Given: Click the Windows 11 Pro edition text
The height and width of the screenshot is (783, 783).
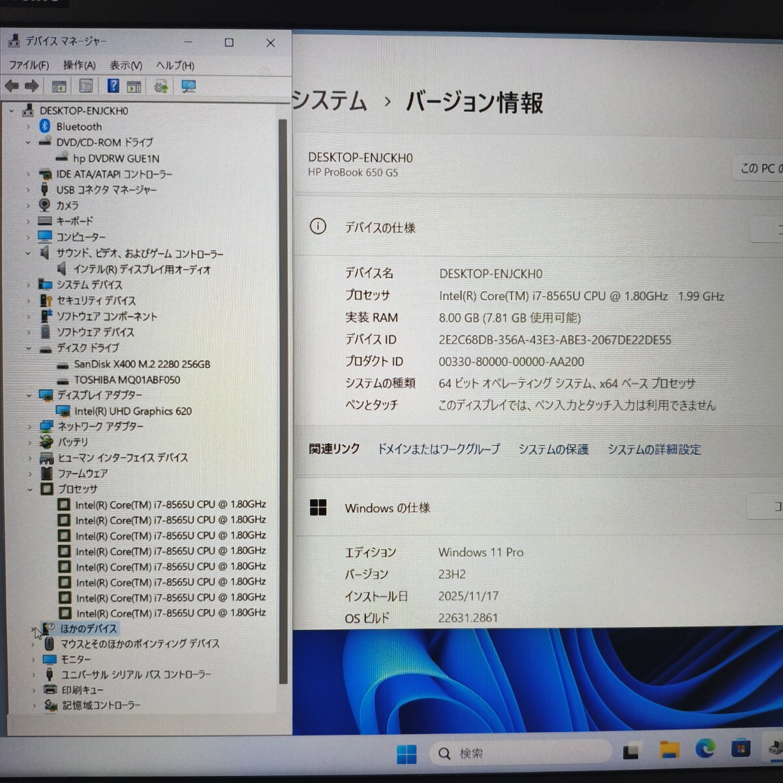Looking at the screenshot, I should (x=481, y=552).
